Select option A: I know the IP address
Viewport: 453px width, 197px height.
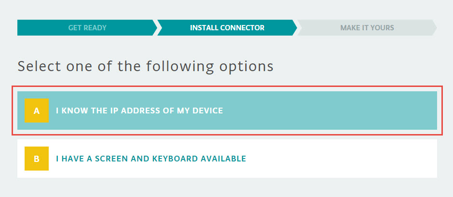(x=227, y=111)
